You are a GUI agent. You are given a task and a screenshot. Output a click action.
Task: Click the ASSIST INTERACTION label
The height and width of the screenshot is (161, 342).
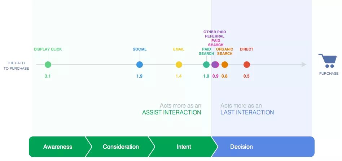coord(171,113)
